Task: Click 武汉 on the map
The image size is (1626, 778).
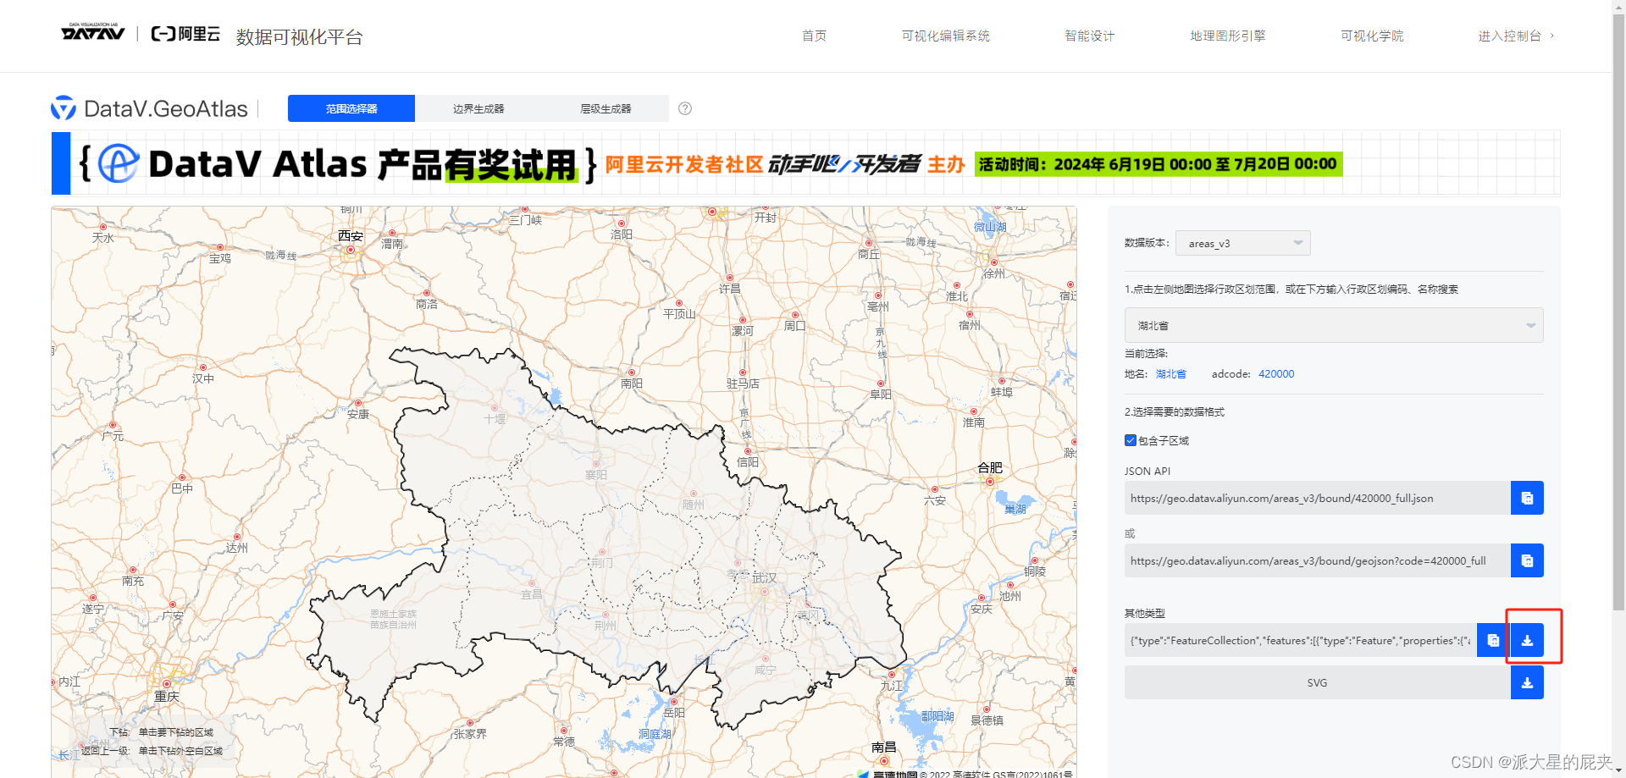Action: (764, 578)
